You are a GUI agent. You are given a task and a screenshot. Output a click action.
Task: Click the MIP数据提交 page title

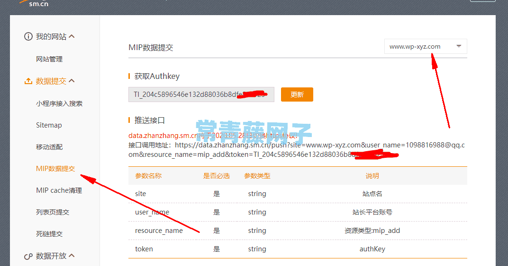click(x=151, y=48)
